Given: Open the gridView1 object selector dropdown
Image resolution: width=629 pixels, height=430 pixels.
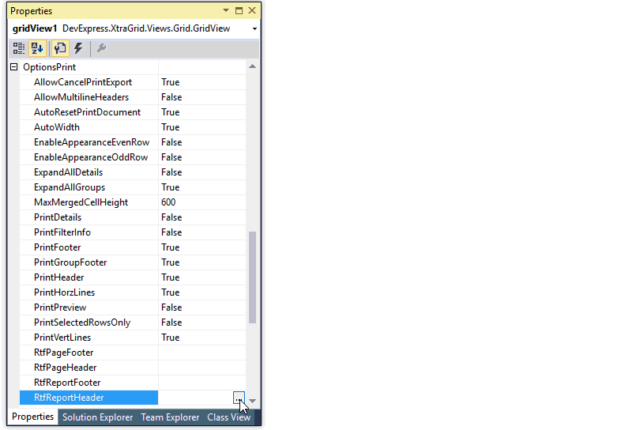Looking at the screenshot, I should point(254,29).
